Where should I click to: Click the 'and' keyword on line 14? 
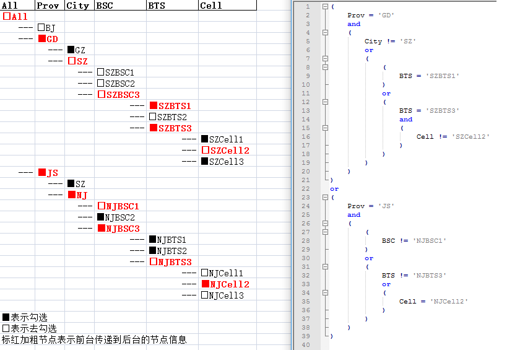(x=406, y=120)
